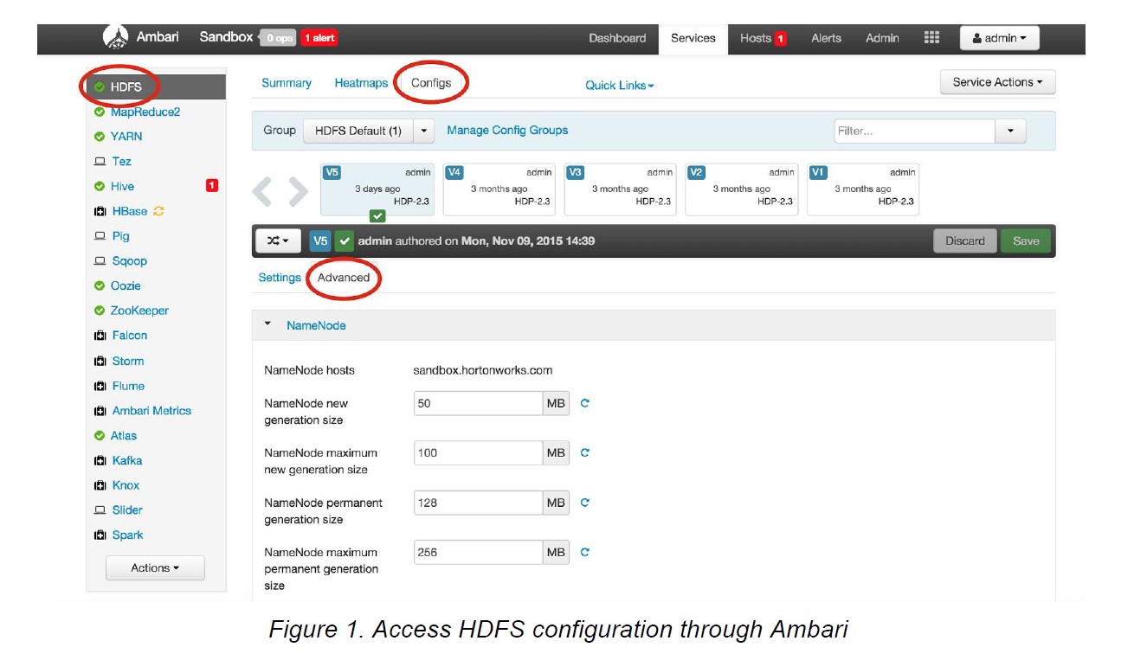Click the Discard button
The height and width of the screenshot is (660, 1134).
coord(965,240)
